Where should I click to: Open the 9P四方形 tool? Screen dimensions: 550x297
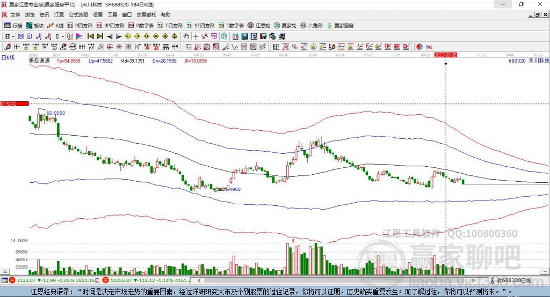click(x=110, y=26)
